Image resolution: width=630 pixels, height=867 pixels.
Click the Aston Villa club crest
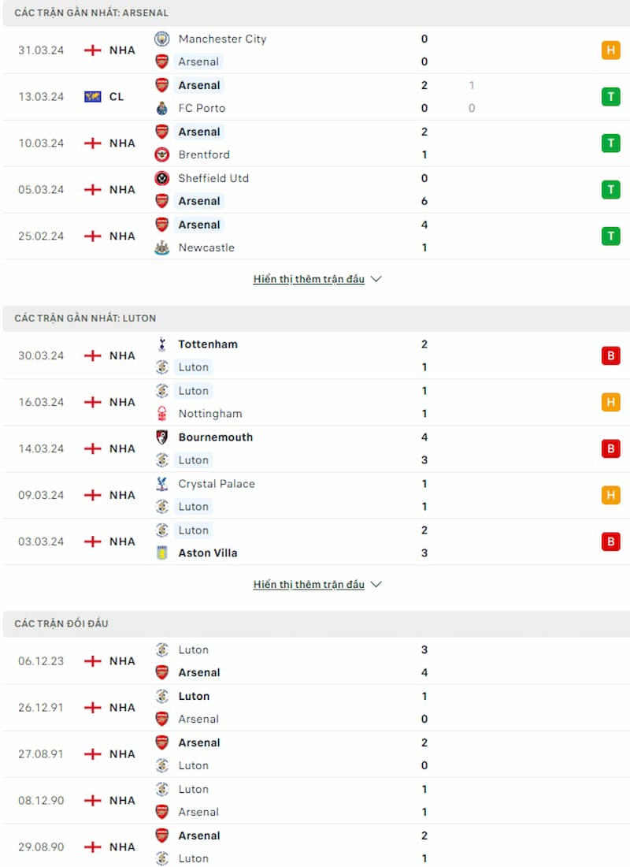[x=162, y=553]
